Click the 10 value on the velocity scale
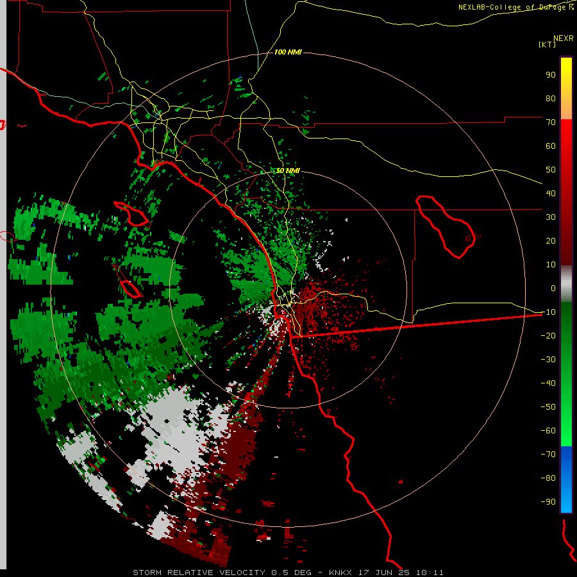Viewport: 577px width, 577px height. [551, 265]
